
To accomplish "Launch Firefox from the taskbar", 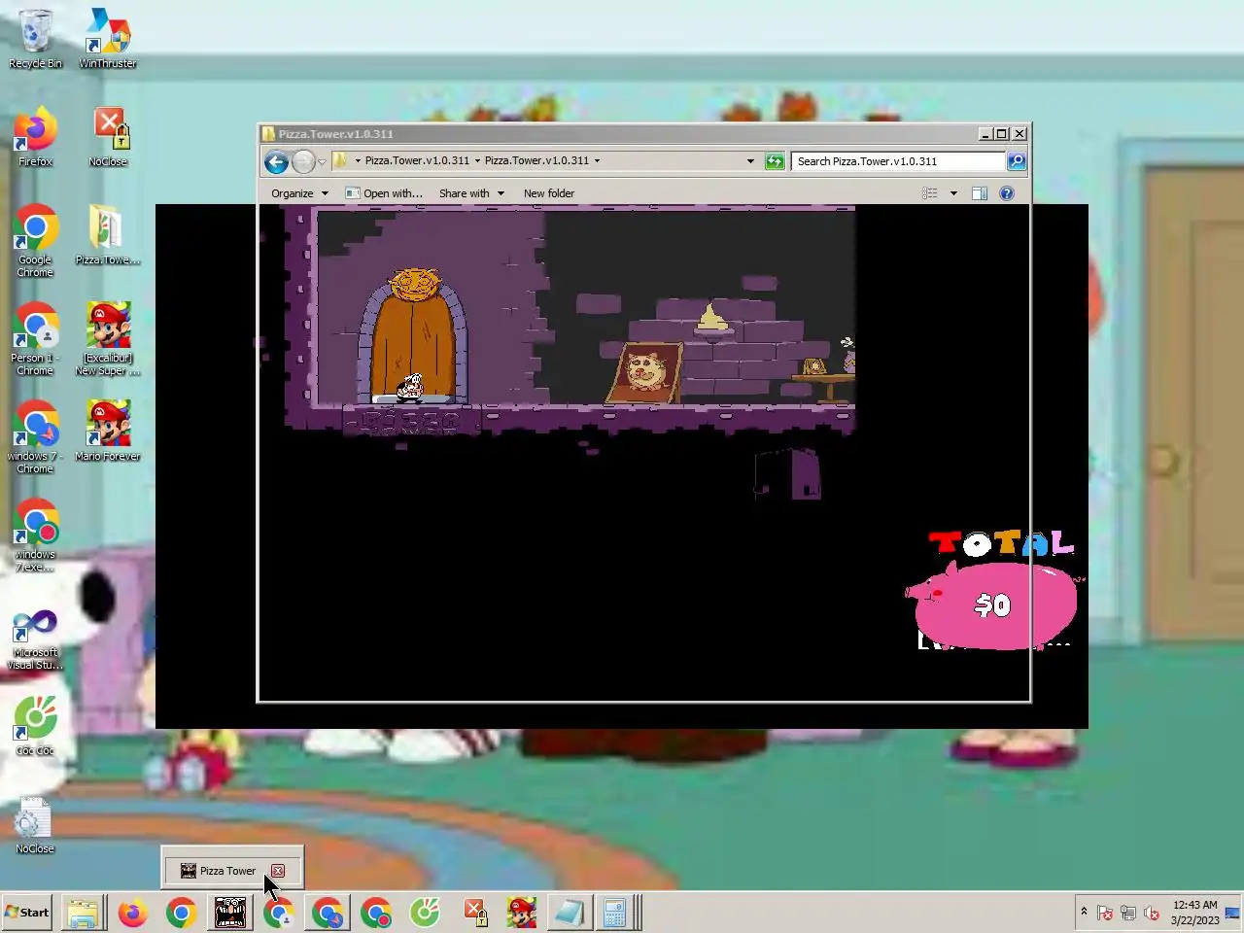I will [133, 913].
